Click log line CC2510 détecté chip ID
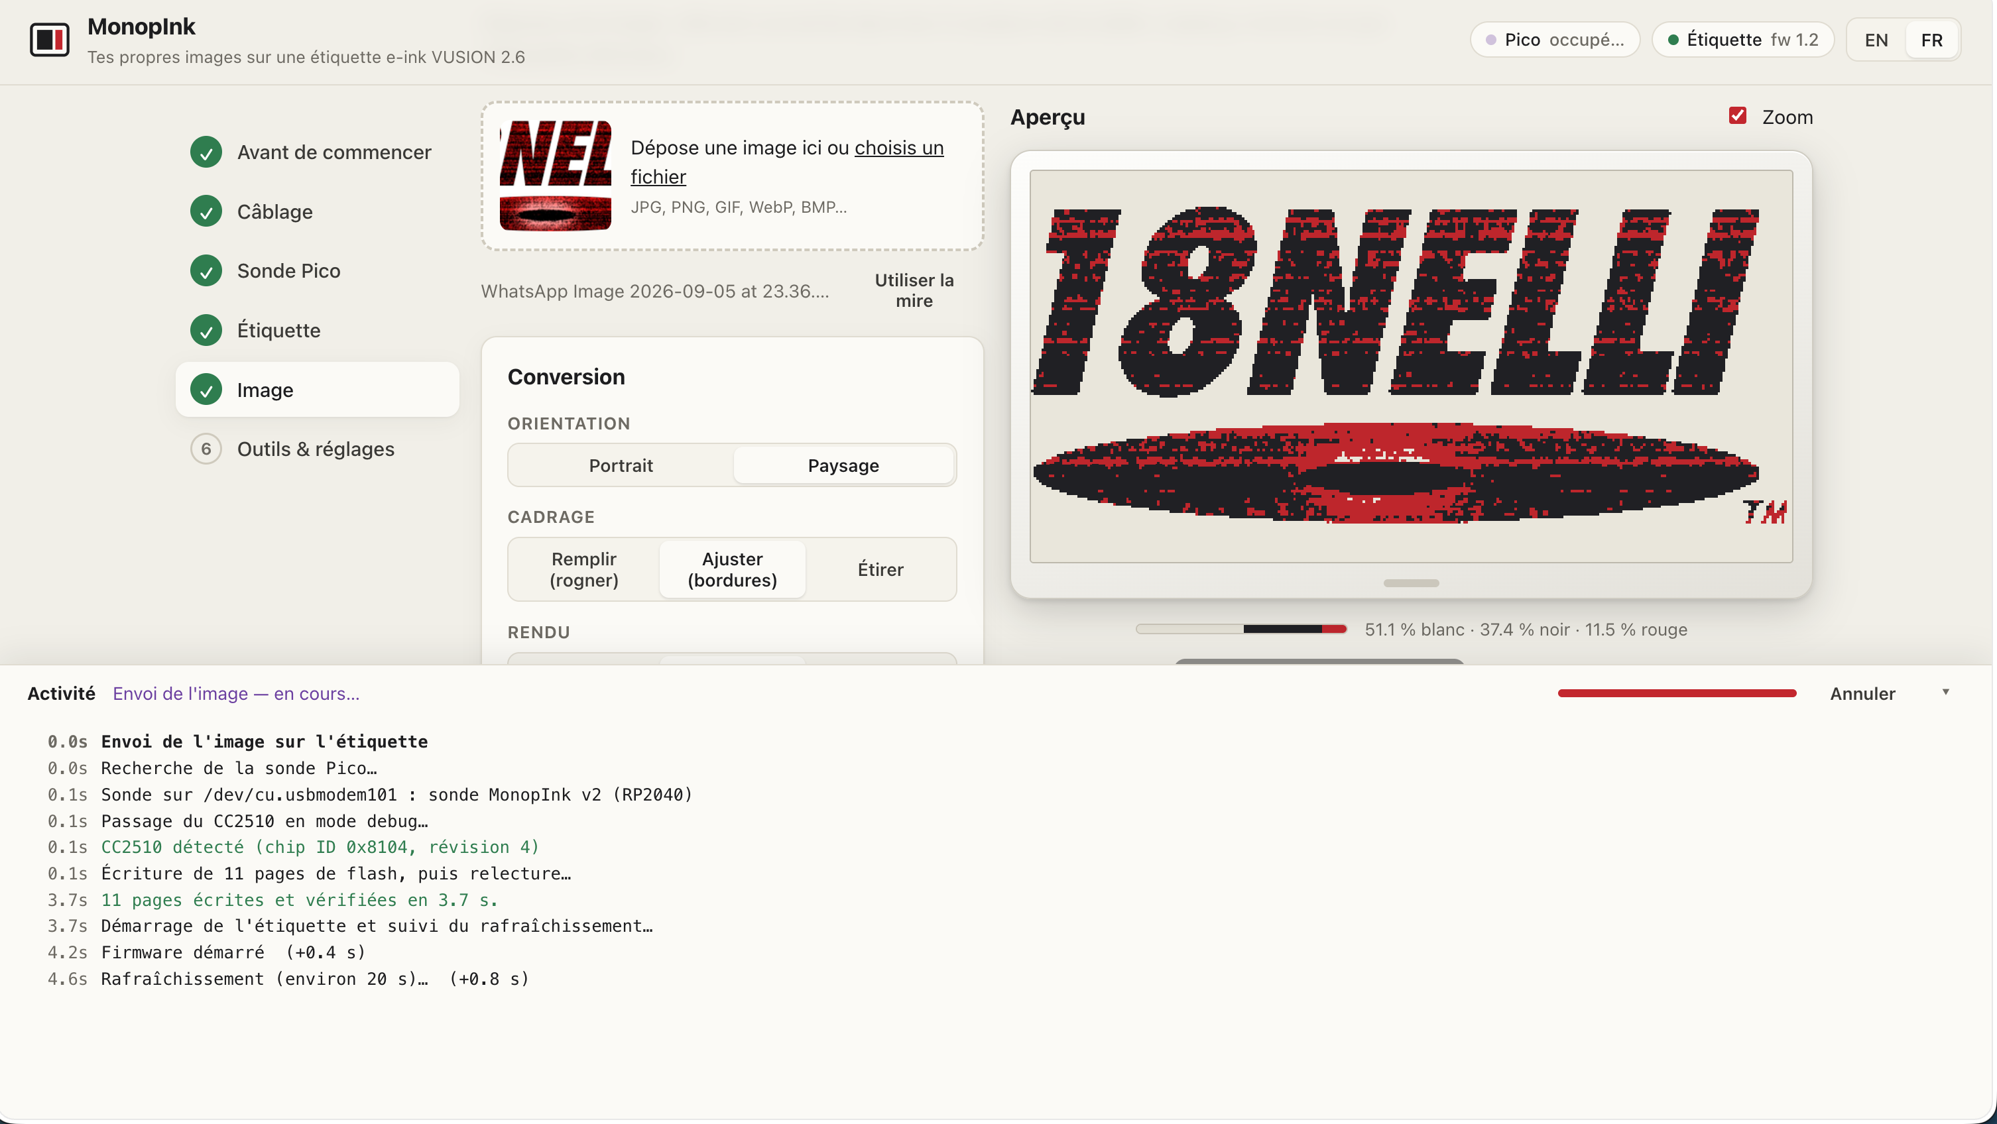 [x=320, y=847]
